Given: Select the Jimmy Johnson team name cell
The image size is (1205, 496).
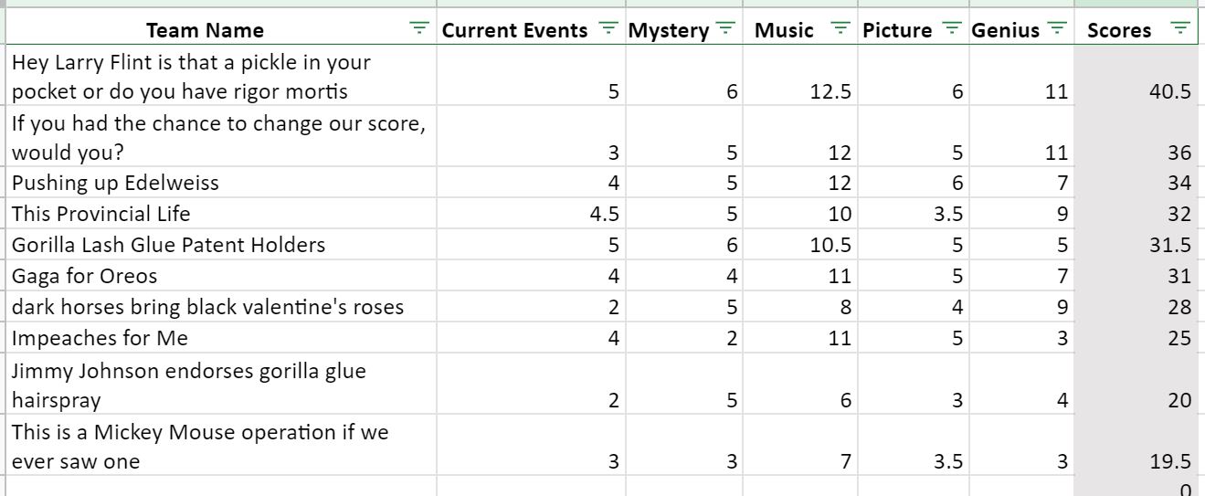Looking at the screenshot, I should (x=222, y=385).
